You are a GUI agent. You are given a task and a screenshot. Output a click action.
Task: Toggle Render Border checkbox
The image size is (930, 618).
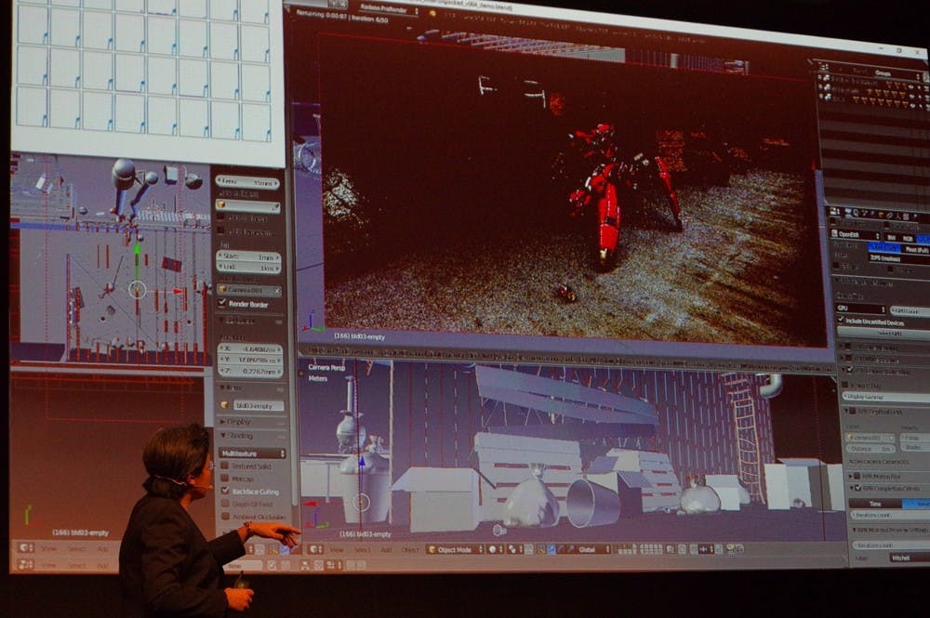pyautogui.click(x=222, y=303)
